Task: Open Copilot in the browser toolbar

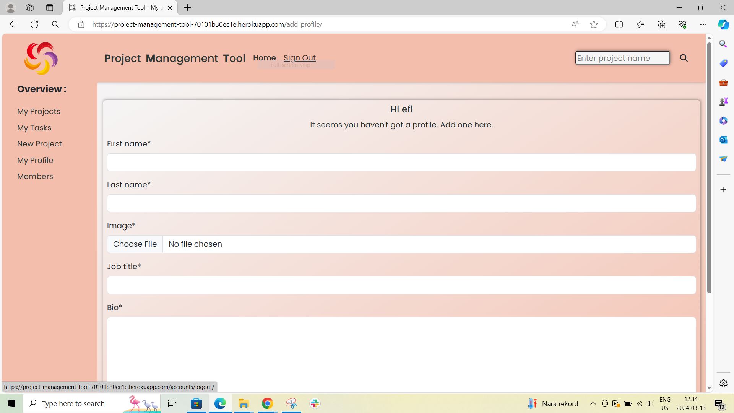Action: coord(723,24)
